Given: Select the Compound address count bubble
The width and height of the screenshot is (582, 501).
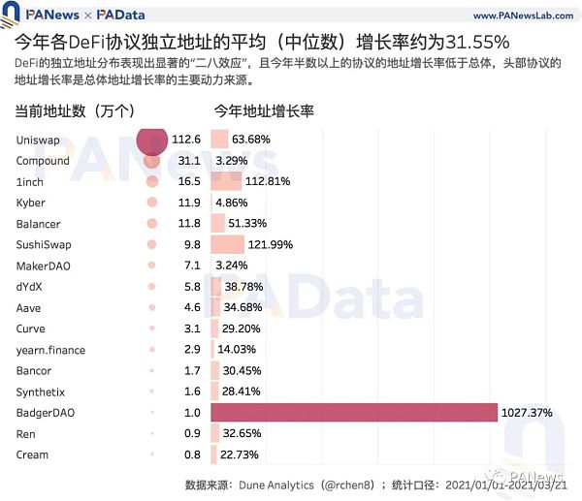Looking at the screenshot, I should (151, 161).
